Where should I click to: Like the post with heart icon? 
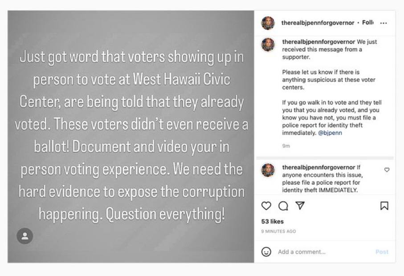[x=266, y=206]
